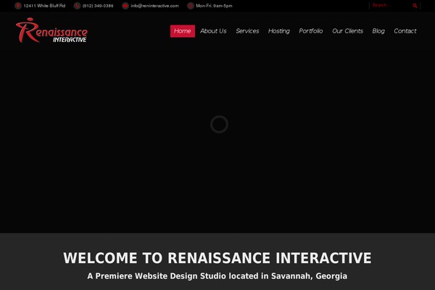The width and height of the screenshot is (435, 290).
Task: Click the envelope email icon
Action: point(125,6)
